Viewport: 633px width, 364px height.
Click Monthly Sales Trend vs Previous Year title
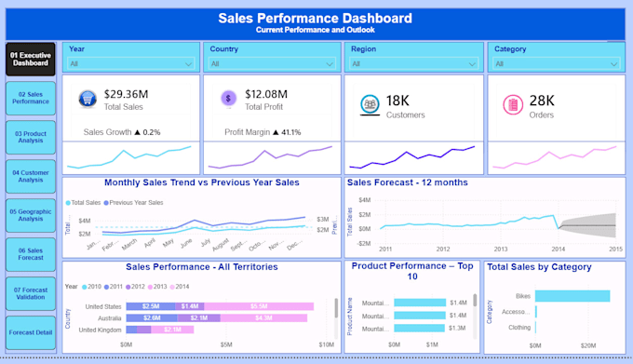[x=202, y=182]
